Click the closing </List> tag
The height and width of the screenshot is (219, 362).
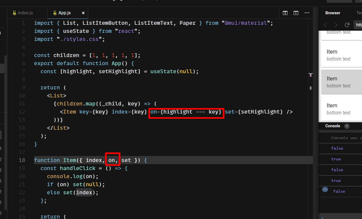58,128
